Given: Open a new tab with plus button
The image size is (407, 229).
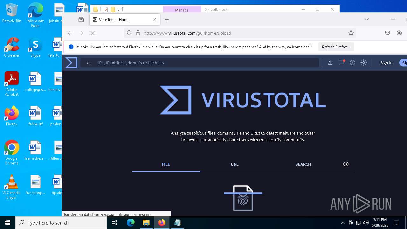Looking at the screenshot, I should pos(167,19).
